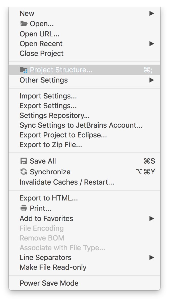Expand the Open Recent submenu arrow
The height and width of the screenshot is (301, 169).
click(x=152, y=44)
